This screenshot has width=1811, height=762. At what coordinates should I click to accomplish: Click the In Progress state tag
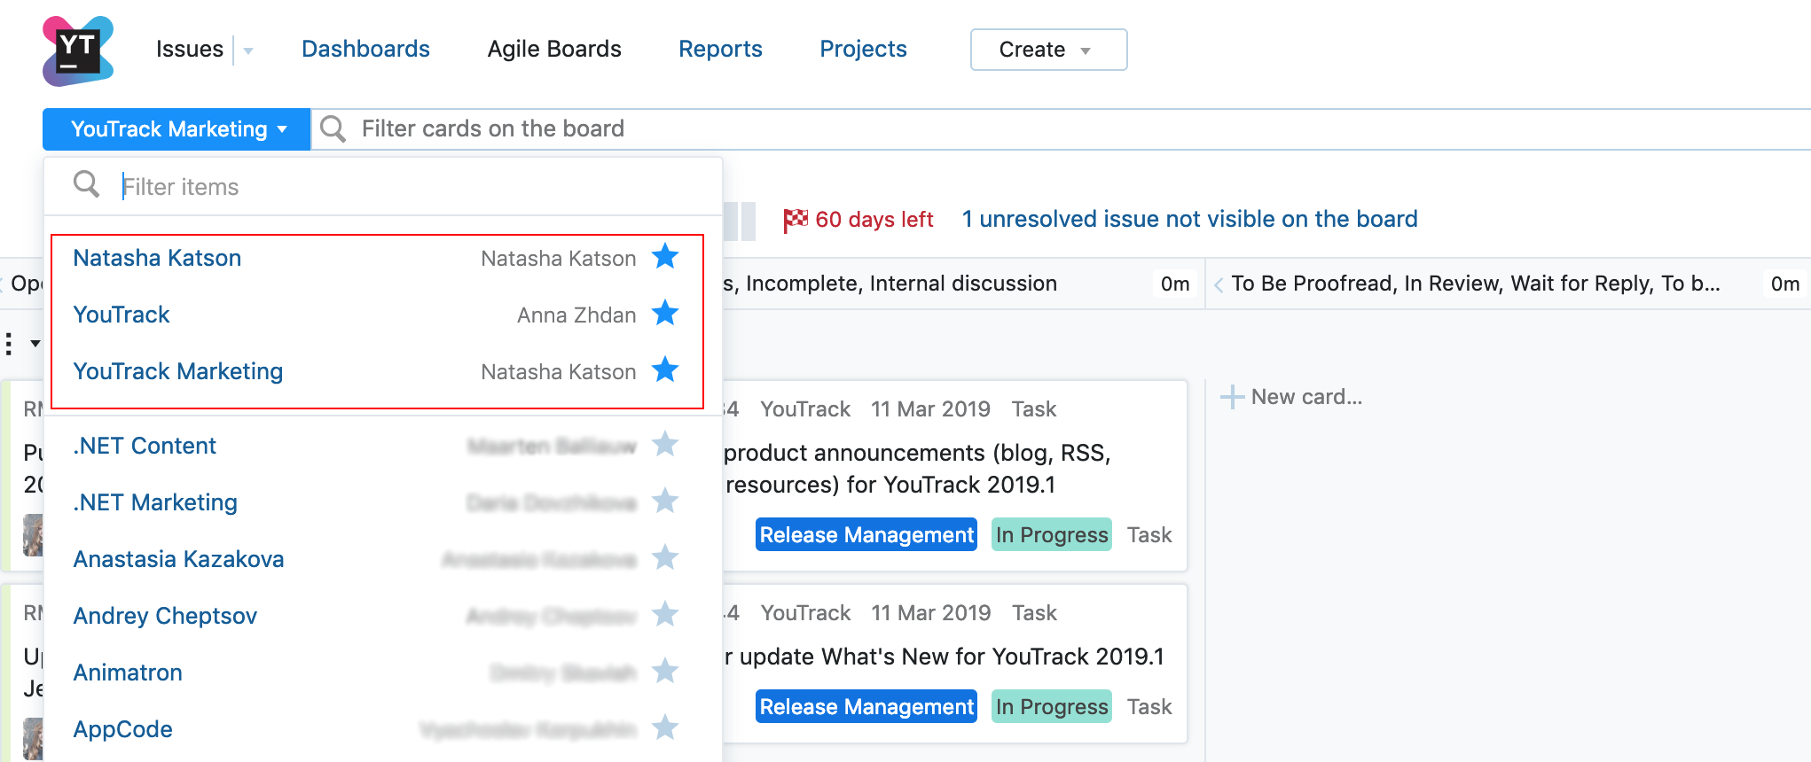[1051, 534]
